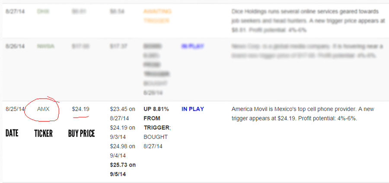Open the AMX ticker link
Viewport: 389px width, 183px height.
tap(43, 109)
